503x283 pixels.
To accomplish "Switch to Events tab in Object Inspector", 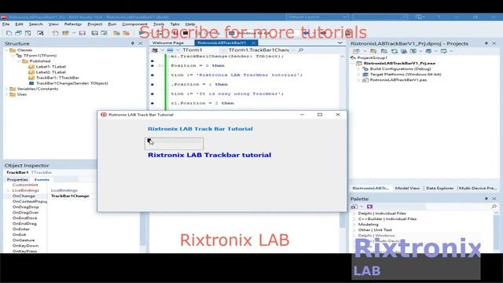I will tap(42, 180).
